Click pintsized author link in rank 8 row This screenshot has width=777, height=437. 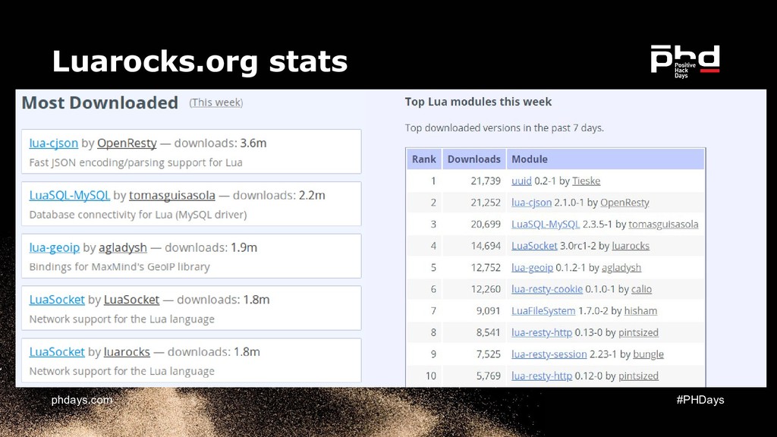638,332
